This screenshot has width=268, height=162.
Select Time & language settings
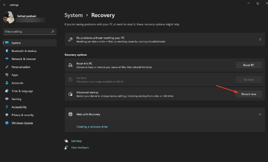[x=22, y=91]
